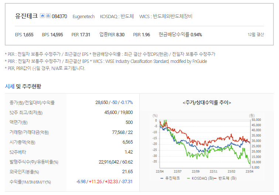Click the 유진테크 chart legend entry
Screen dimensions: 279x195
170,178
